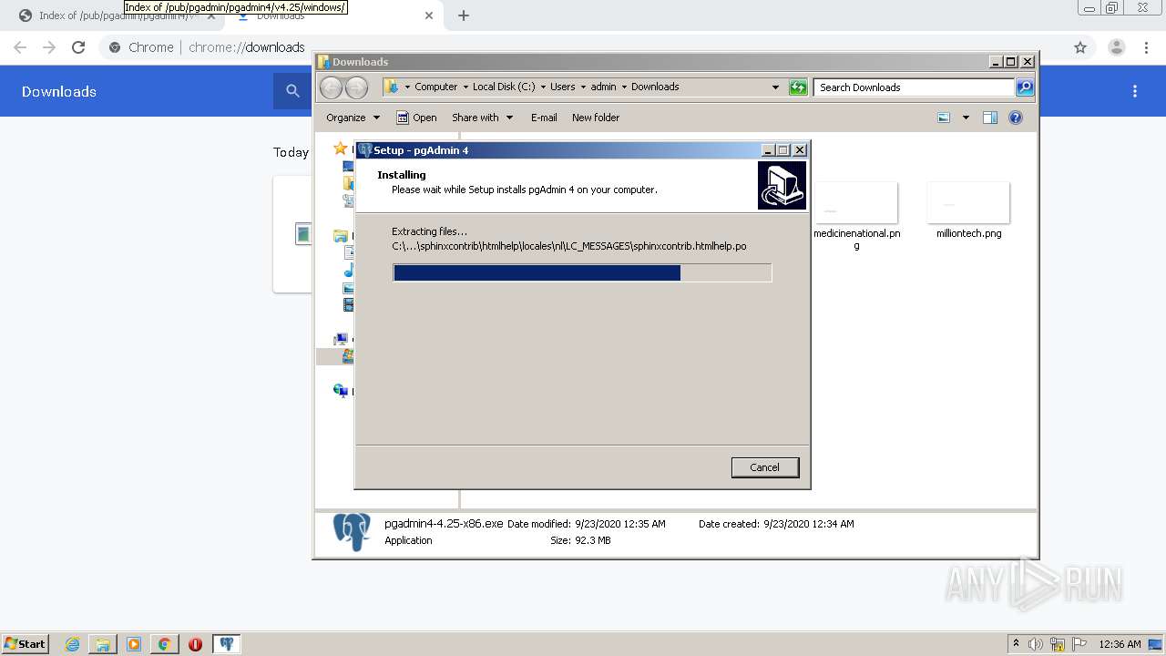This screenshot has height=656, width=1166.
Task: Bookmark this page with the star
Action: click(1080, 47)
